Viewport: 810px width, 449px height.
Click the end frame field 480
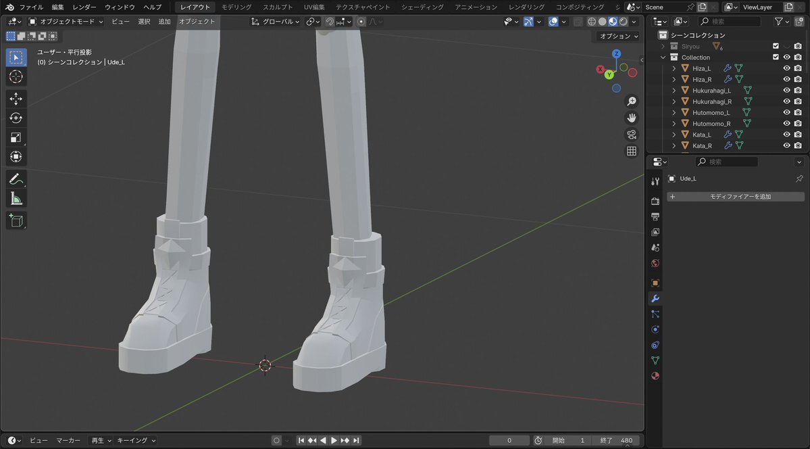point(616,440)
